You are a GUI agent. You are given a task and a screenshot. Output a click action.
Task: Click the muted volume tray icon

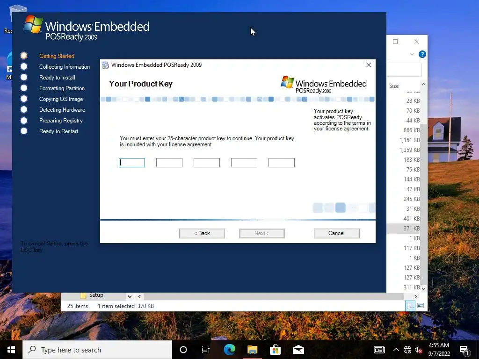(x=418, y=350)
